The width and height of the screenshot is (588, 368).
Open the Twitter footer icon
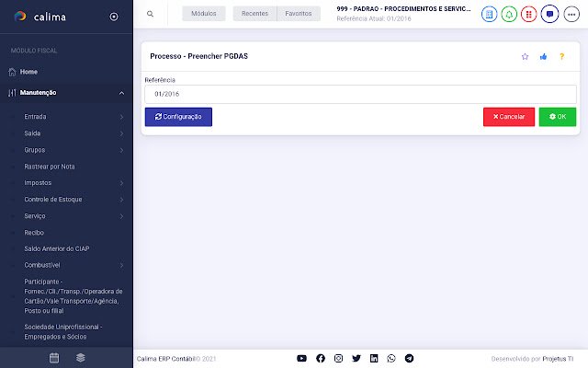(x=356, y=358)
